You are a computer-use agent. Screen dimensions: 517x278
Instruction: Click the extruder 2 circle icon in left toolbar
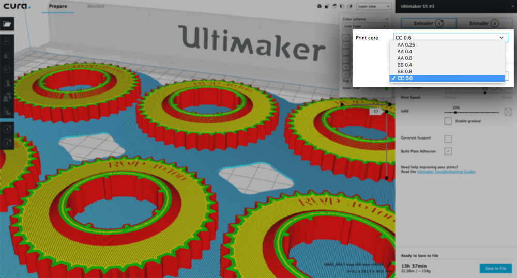click(8, 142)
